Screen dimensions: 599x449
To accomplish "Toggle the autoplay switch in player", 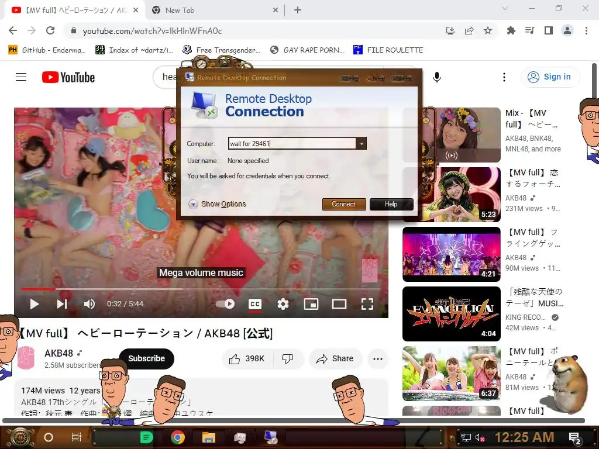I will pyautogui.click(x=225, y=304).
